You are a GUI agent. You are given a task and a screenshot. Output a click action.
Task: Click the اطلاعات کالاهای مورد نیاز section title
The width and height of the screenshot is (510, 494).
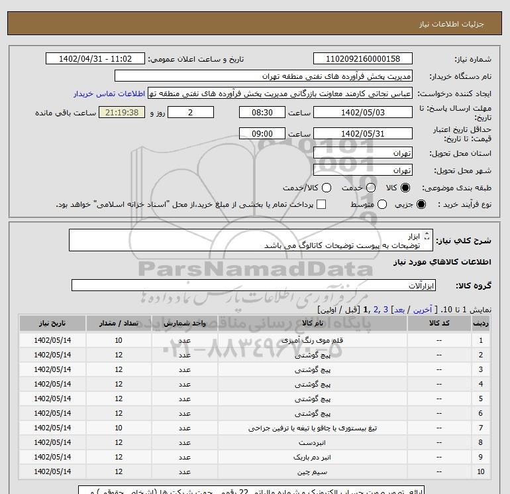(442, 262)
